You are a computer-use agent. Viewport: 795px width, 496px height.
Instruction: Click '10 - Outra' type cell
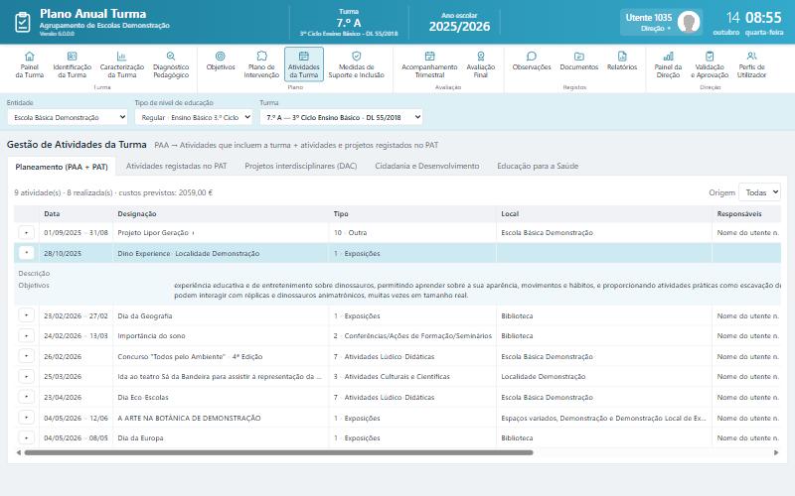tap(412, 233)
